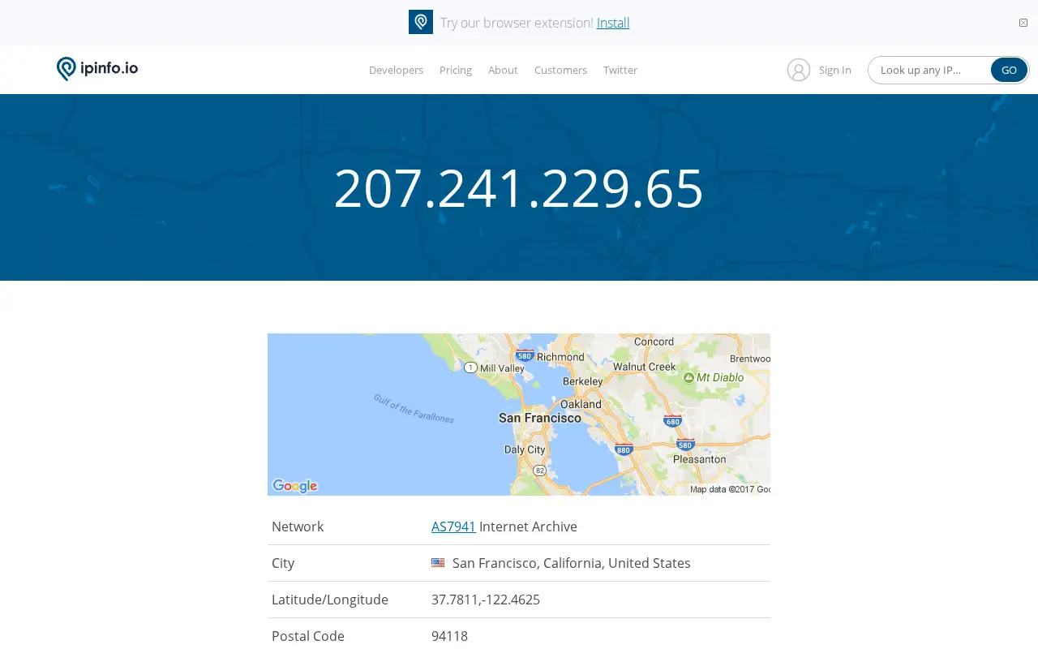Click the Route 1 marker near Mill Valley
The image size is (1038, 649).
(x=470, y=367)
